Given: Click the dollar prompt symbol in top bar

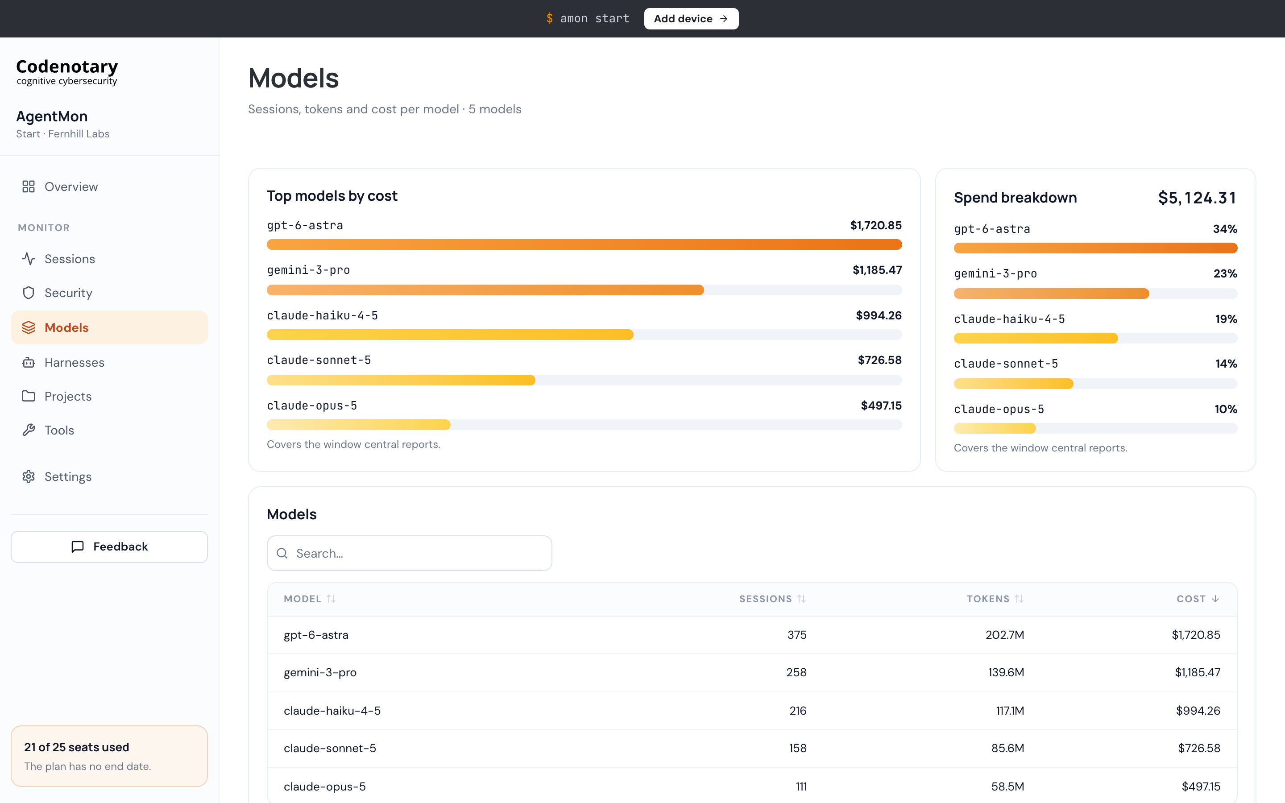Looking at the screenshot, I should [x=550, y=19].
